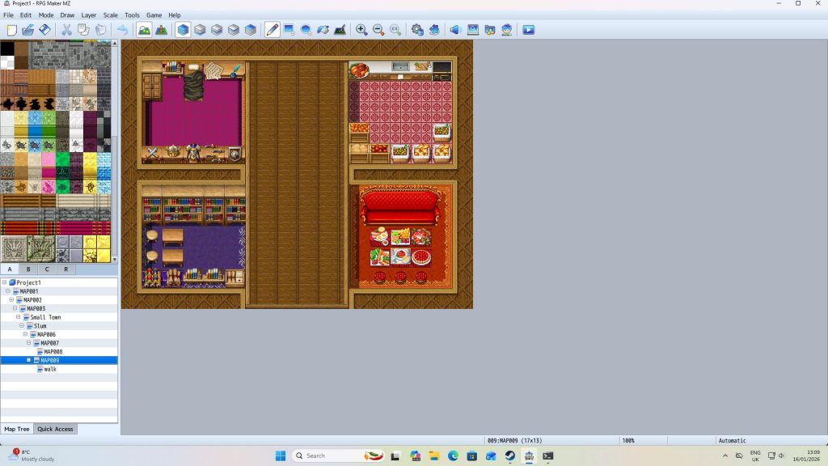828x466 pixels.
Task: Open the Character Generator icon
Action: [507, 30]
